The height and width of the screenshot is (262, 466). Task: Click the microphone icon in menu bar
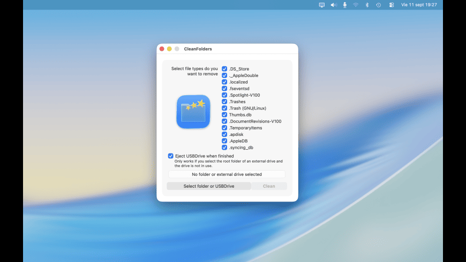point(345,5)
